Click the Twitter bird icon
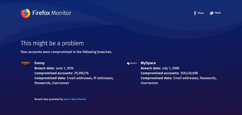Image resolution: width=242 pixels, height=115 pixels. pyautogui.click(x=211, y=13)
